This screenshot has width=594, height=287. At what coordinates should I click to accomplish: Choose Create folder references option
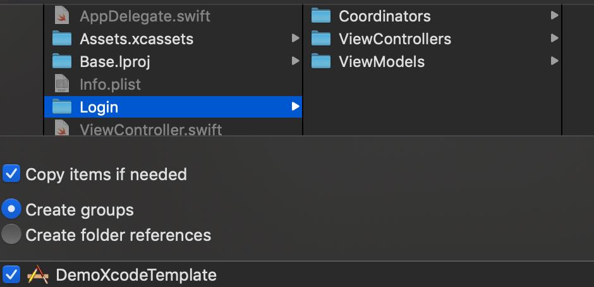11,235
